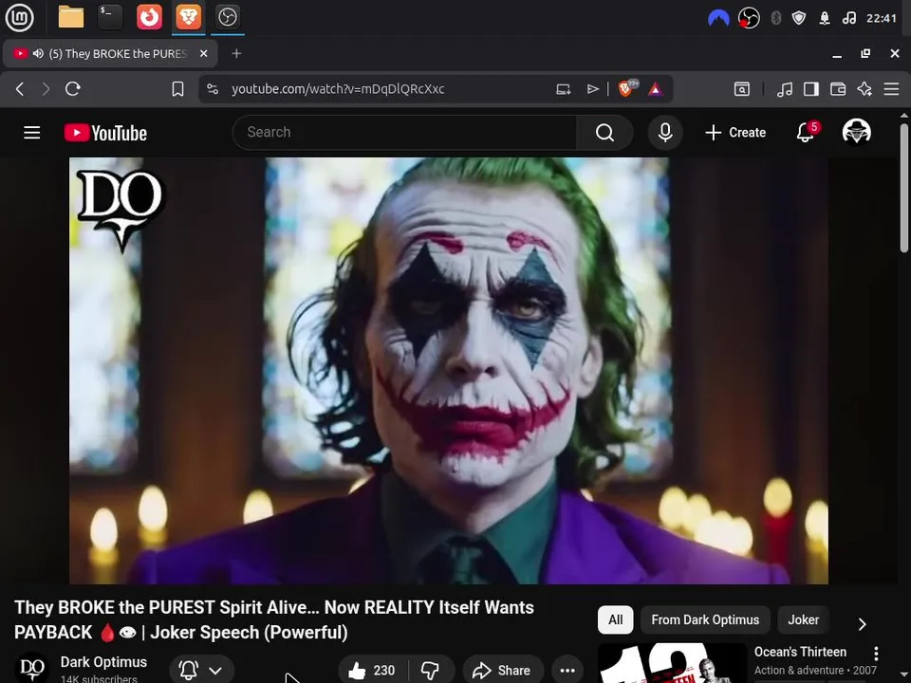Viewport: 911px width, 683px height.
Task: Select the Joker filter chip
Action: coord(804,619)
